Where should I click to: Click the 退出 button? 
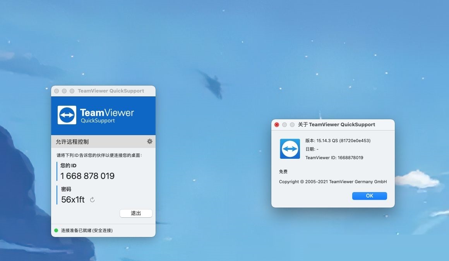(x=136, y=213)
